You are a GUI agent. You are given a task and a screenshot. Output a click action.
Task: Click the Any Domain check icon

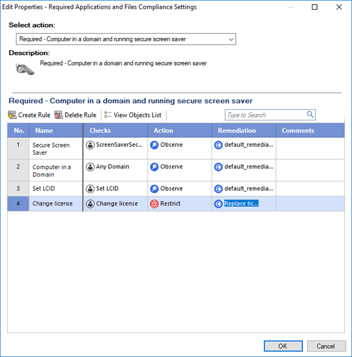(90, 167)
